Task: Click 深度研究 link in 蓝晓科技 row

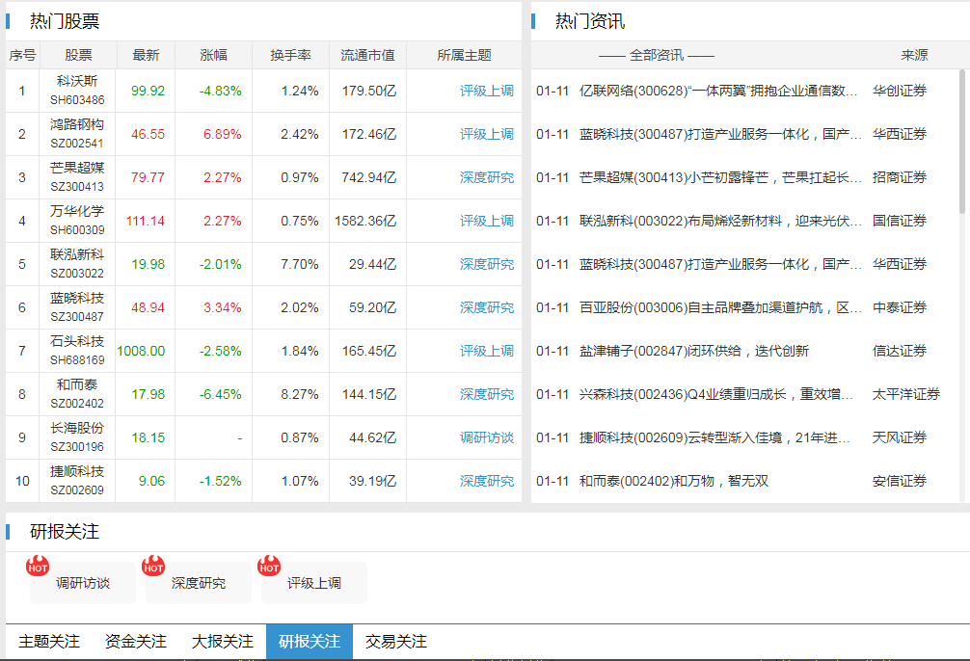Action: pyautogui.click(x=487, y=307)
